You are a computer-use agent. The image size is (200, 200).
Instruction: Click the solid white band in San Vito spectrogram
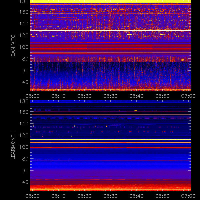pyautogui.click(x=110, y=30)
